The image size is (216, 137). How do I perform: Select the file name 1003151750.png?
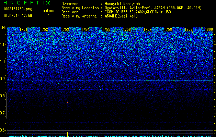tap(18, 9)
